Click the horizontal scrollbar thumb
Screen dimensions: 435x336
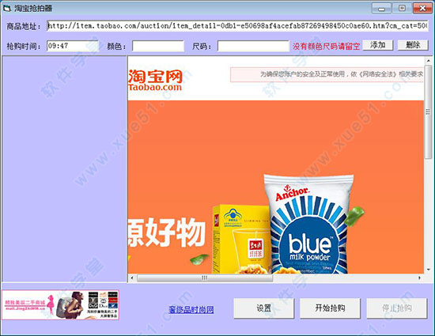(205, 277)
